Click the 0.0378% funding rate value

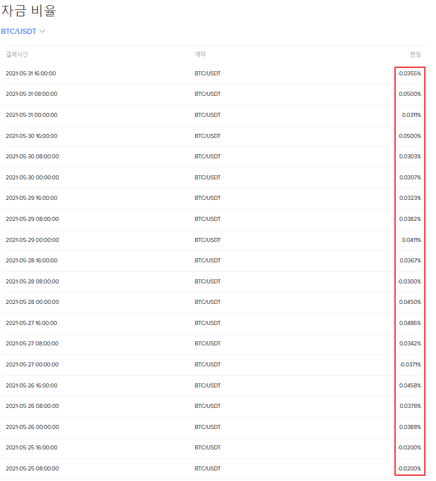(x=410, y=406)
